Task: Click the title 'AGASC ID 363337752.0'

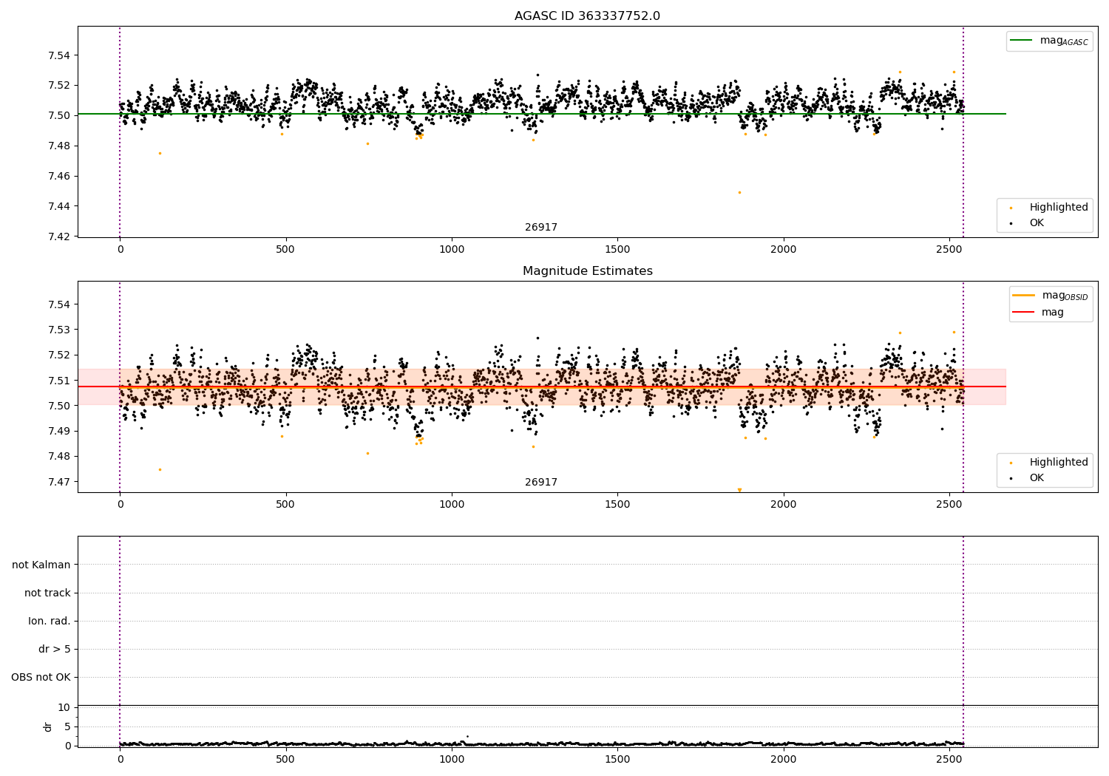Action: coord(587,16)
